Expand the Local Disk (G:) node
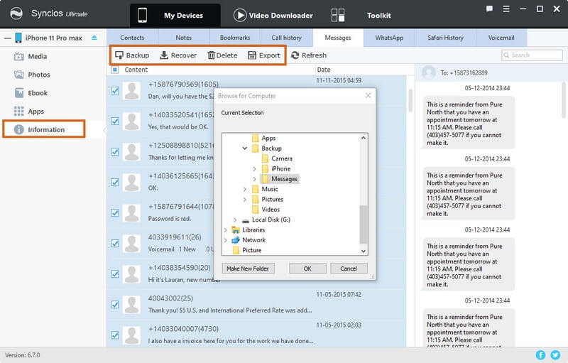 tap(235, 220)
